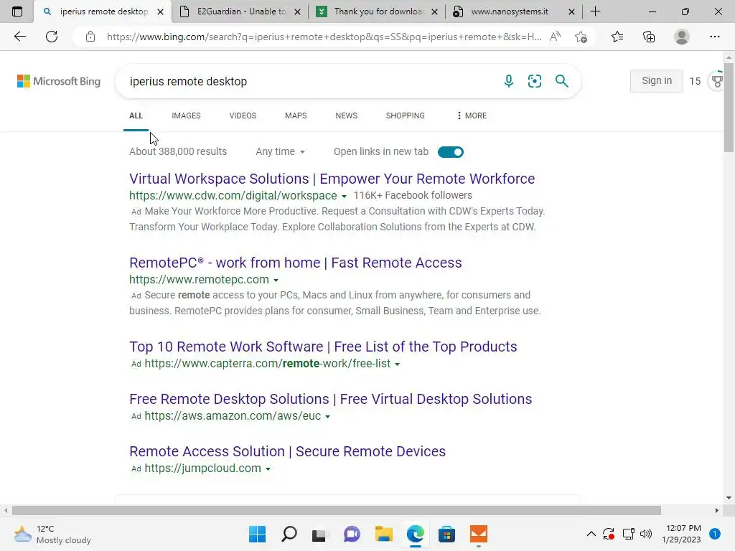Open Virtual Workspace Solutions result
The image size is (735, 551).
[332, 179]
